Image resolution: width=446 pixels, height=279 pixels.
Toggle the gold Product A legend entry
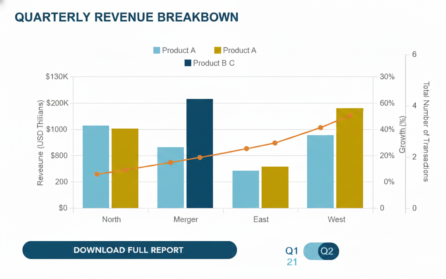click(235, 50)
